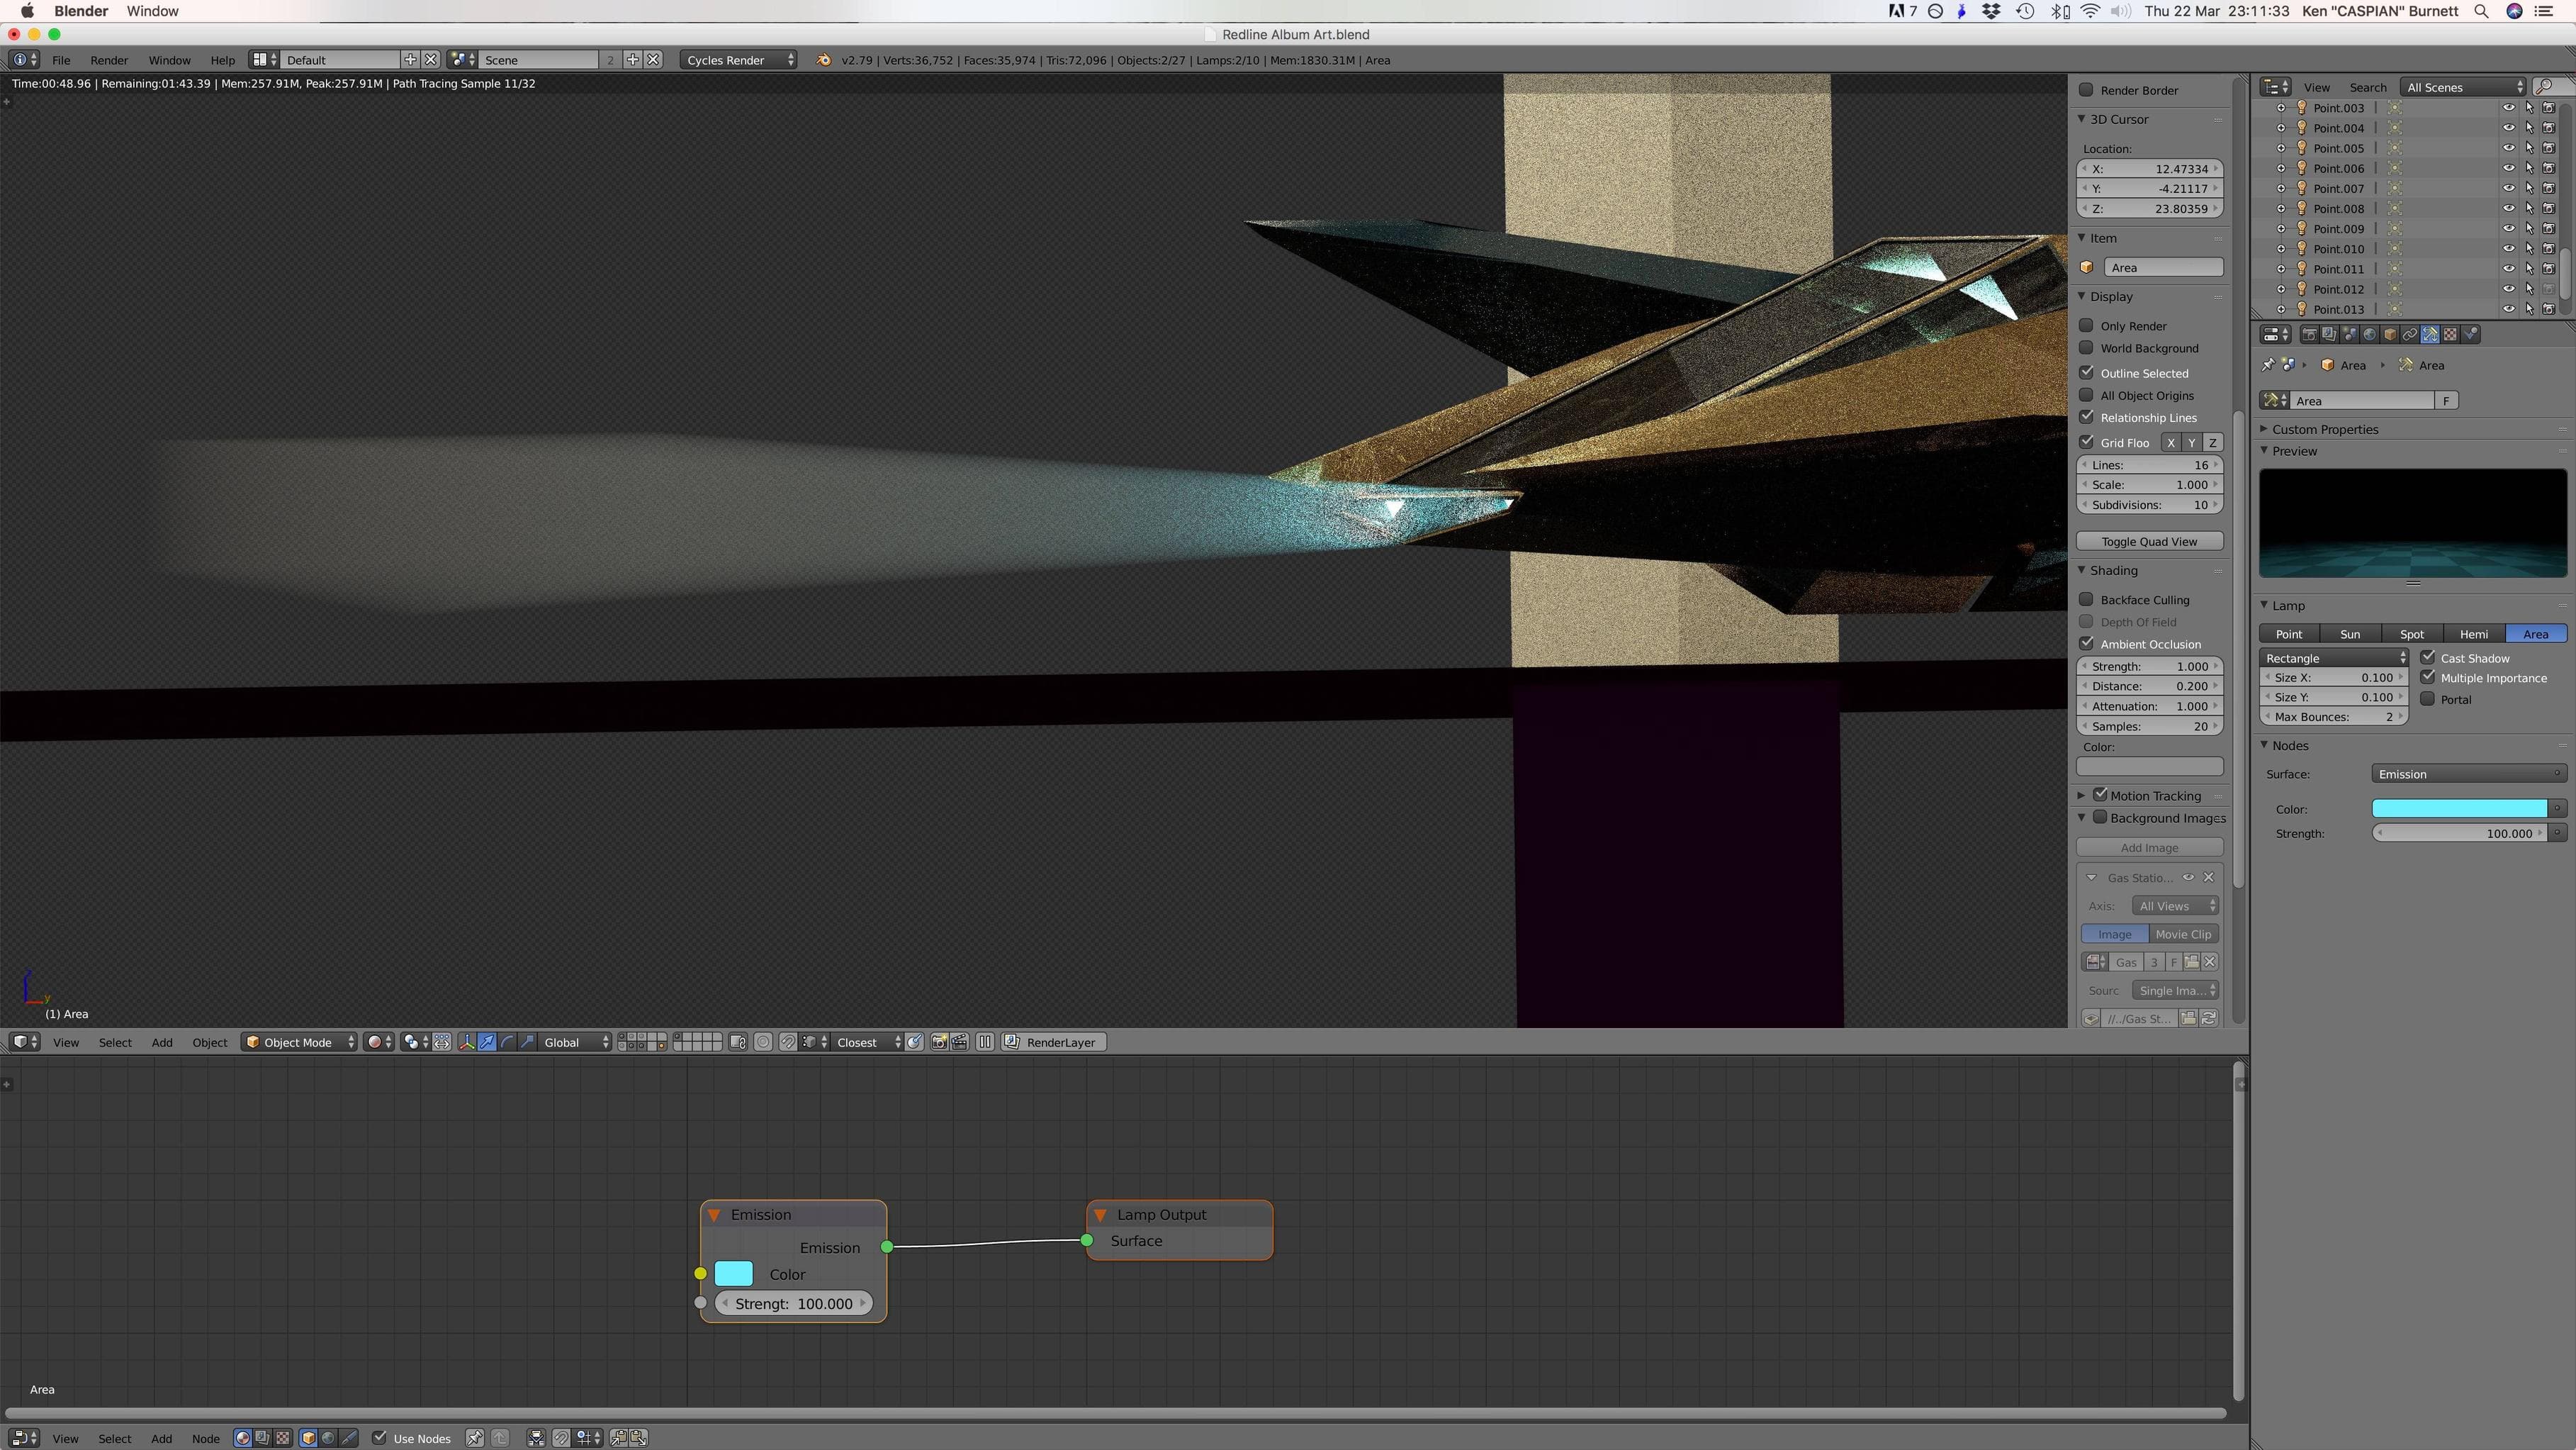
Task: Click the Item name field Area
Action: tap(2162, 267)
